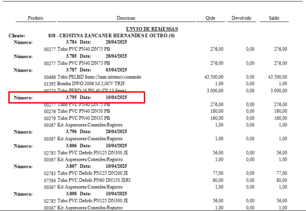Select remessa number 3.784 row

(x=70, y=42)
